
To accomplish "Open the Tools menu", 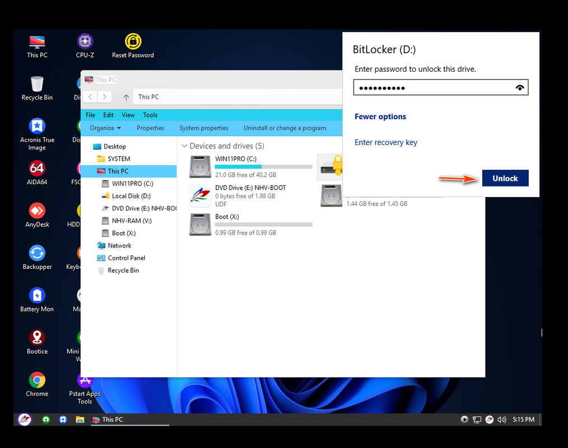I will tap(150, 115).
